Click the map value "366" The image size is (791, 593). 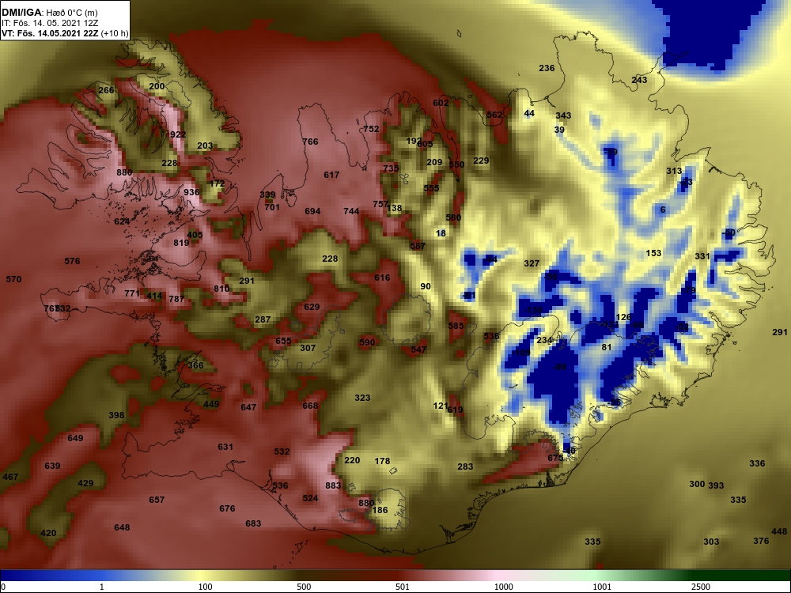click(x=195, y=365)
